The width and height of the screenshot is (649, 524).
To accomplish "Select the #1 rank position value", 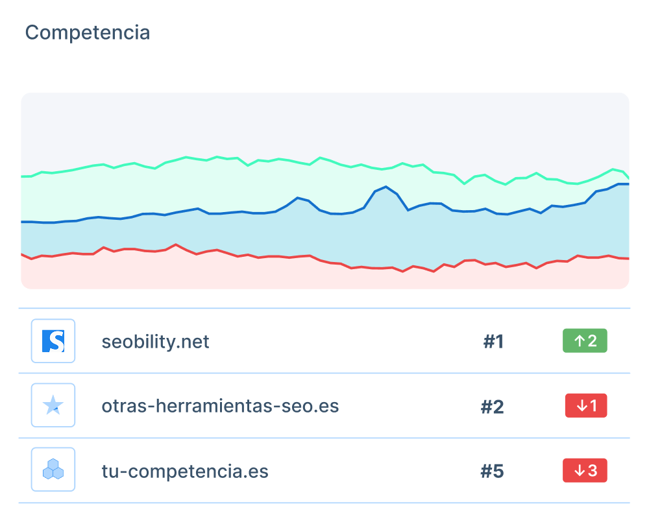I will [493, 342].
